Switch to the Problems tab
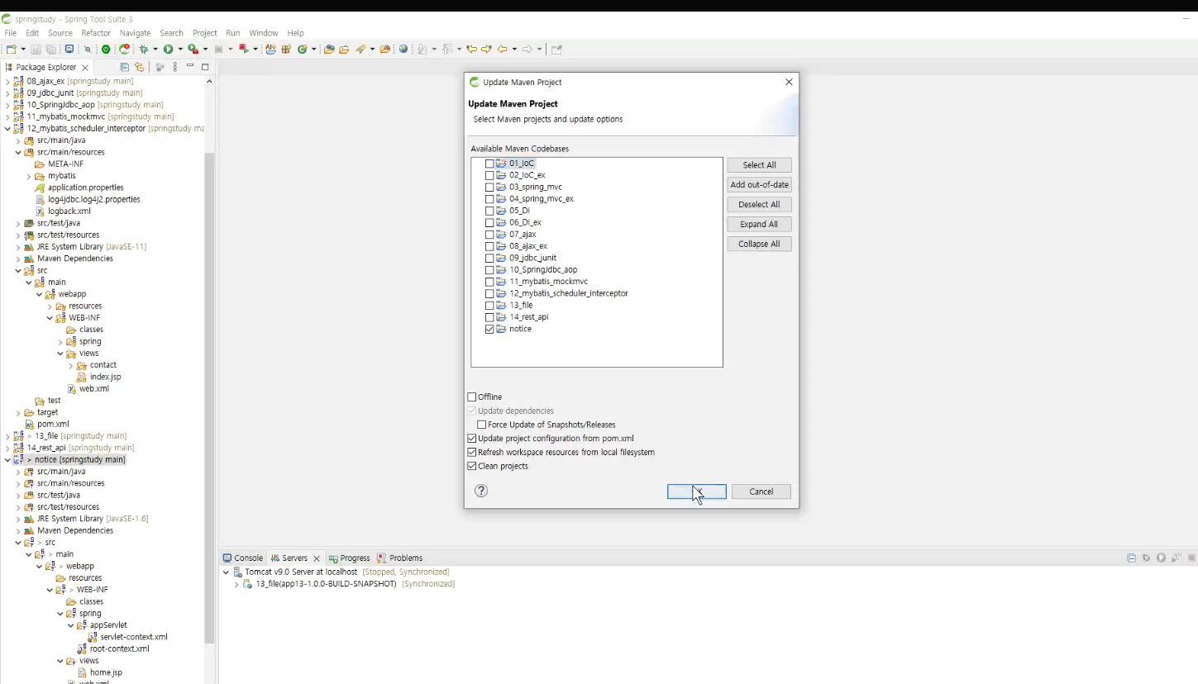 click(400, 558)
